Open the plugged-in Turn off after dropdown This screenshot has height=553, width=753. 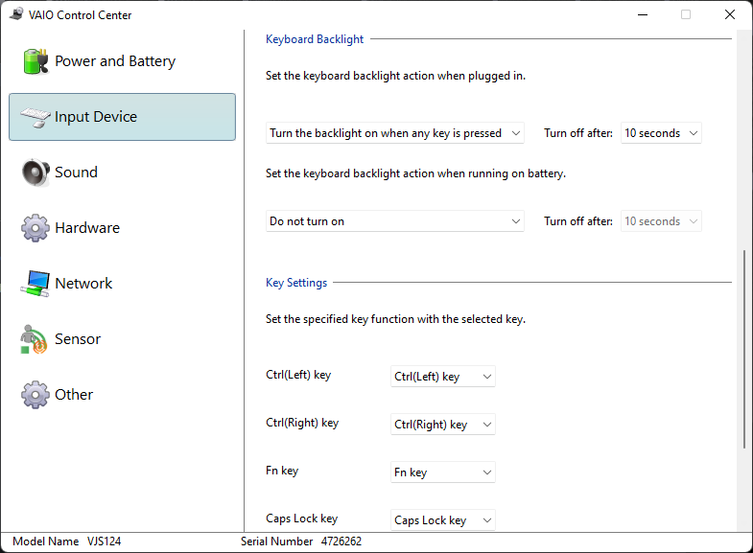click(x=661, y=133)
